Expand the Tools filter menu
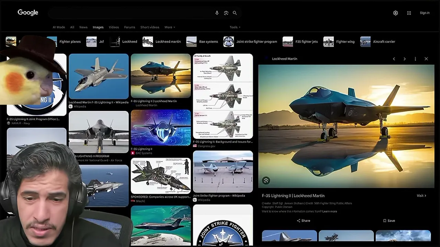Screen dimensions: 440x247 pos(235,27)
